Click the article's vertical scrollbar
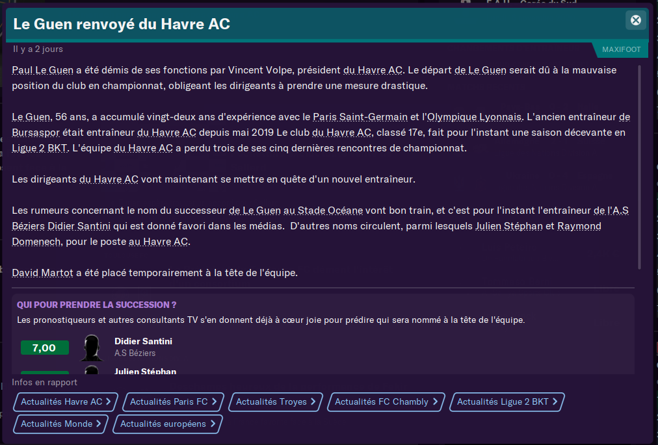This screenshot has width=658, height=445. click(640, 166)
